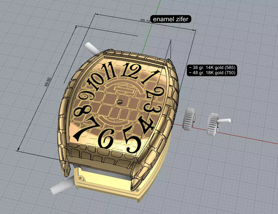Select the white strap pin at top left
278x214 pixels.
[92, 48]
